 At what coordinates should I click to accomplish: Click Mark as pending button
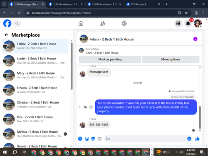(x=110, y=59)
